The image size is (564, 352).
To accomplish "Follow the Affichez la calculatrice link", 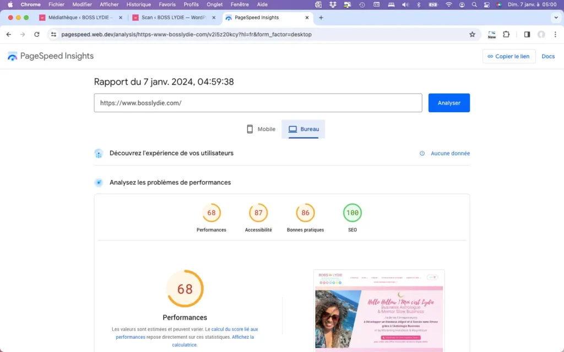I will [x=242, y=337].
